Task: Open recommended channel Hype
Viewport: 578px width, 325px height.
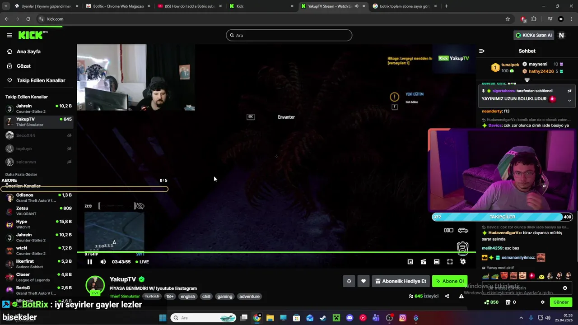Action: pos(38,224)
